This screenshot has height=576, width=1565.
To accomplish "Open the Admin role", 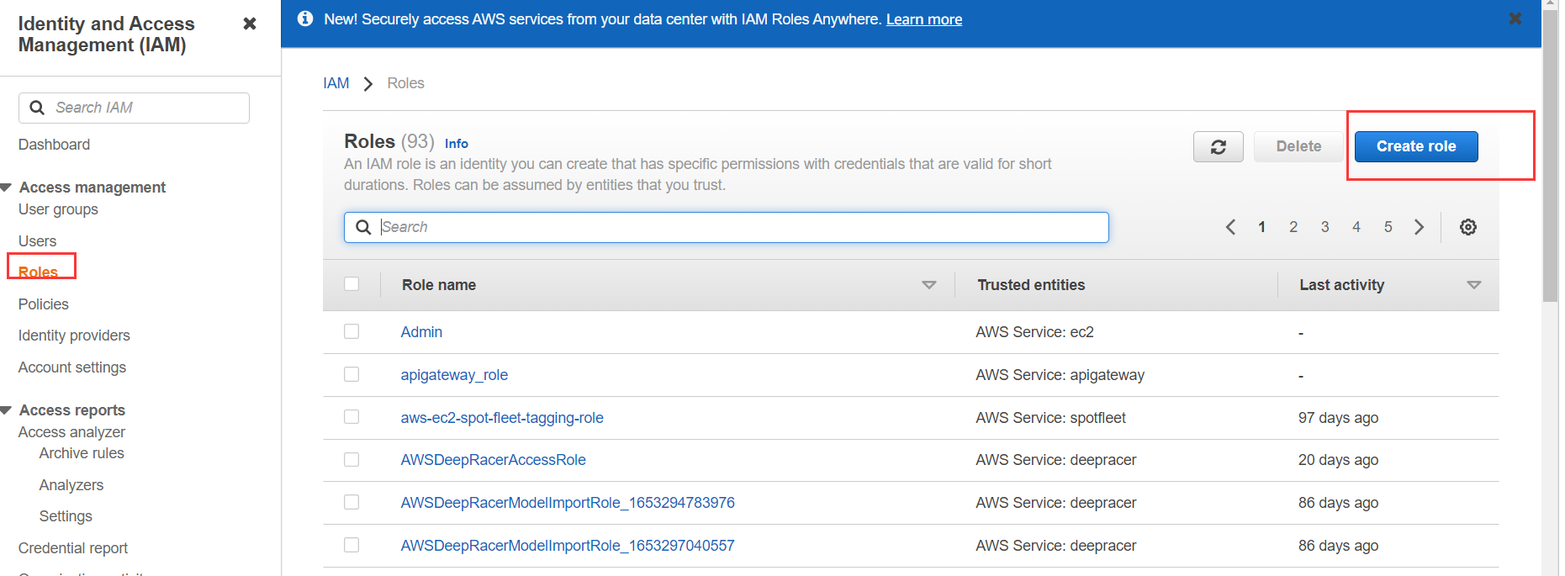I will 421,332.
